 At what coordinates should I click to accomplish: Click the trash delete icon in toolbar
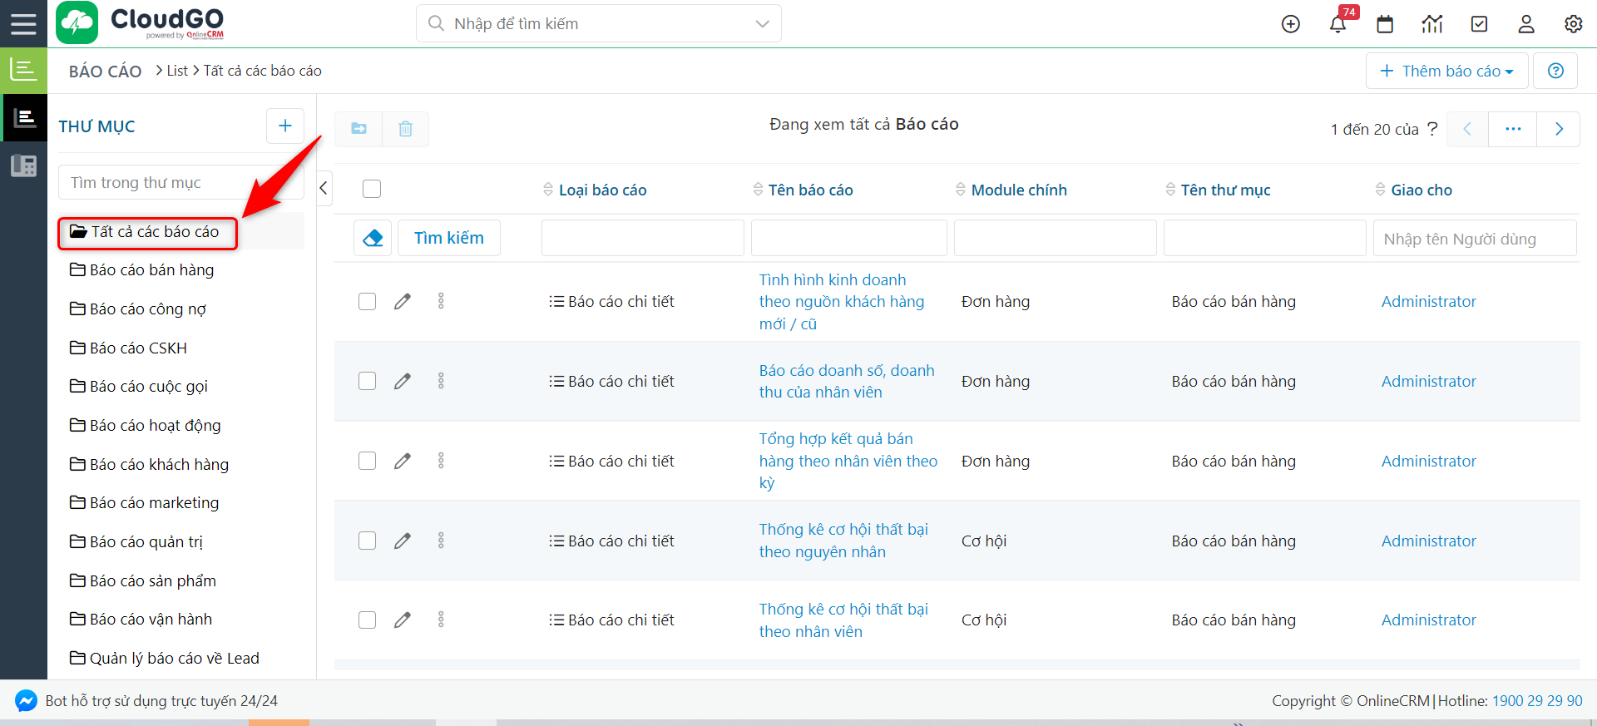click(x=405, y=129)
